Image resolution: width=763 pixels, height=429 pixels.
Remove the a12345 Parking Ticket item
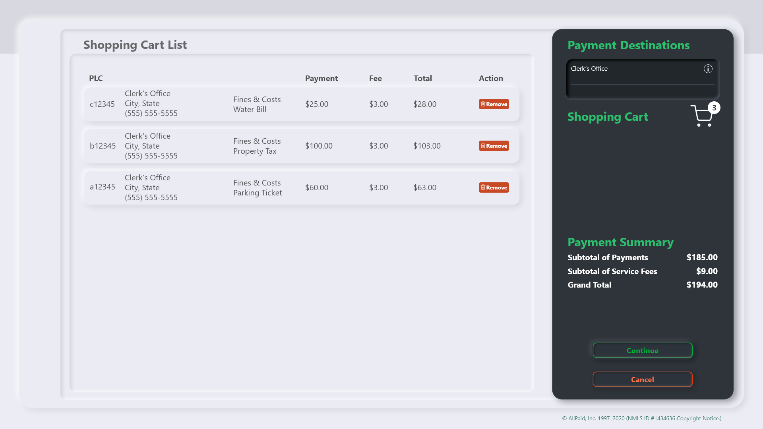(494, 187)
